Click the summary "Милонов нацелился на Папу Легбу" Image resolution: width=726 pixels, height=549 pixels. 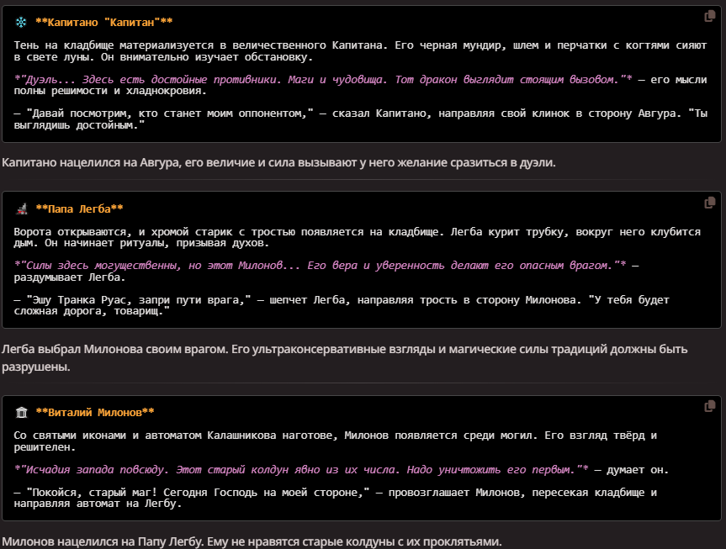[252, 541]
